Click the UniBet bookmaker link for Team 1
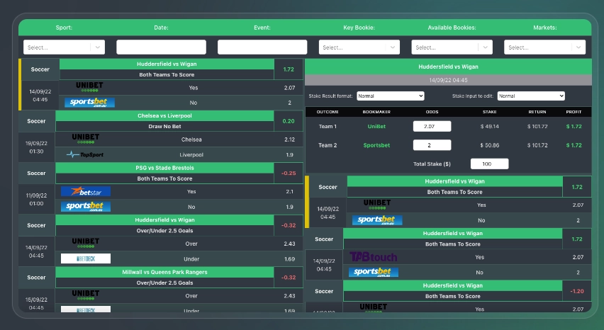 pos(376,127)
